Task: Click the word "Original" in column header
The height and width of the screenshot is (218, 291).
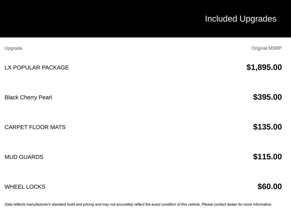Action: [259, 48]
